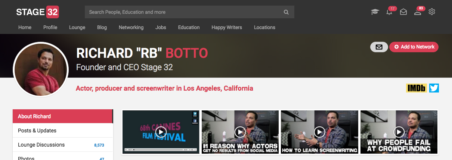The height and width of the screenshot is (160, 452).
Task: Open the education graduation cap icon
Action: (375, 12)
